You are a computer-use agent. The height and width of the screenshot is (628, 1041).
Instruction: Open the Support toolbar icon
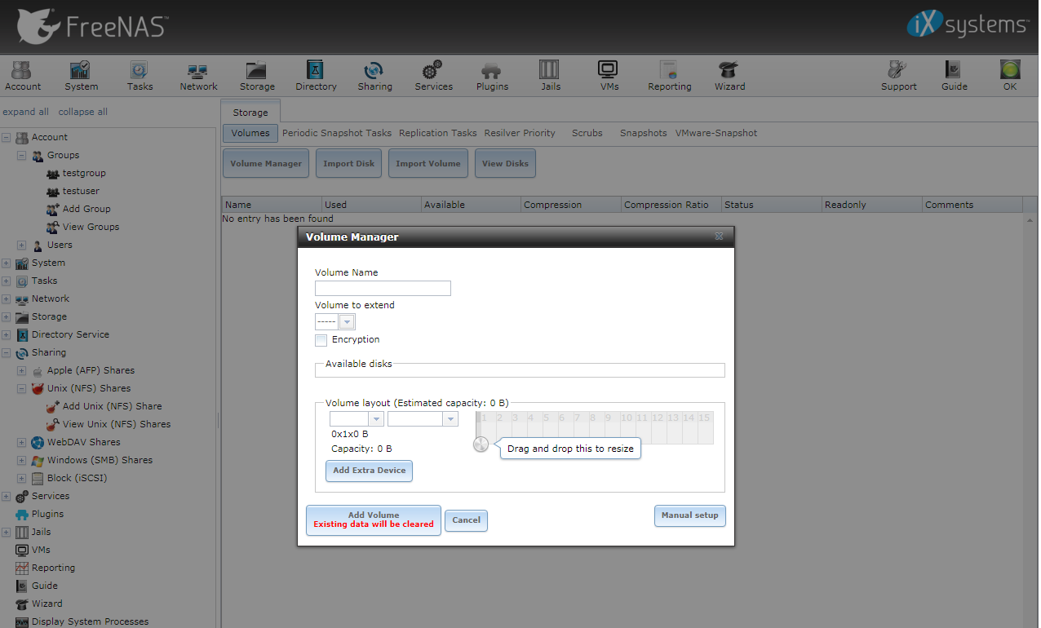coord(899,76)
